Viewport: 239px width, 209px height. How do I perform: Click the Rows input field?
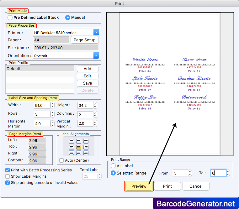click(x=42, y=114)
